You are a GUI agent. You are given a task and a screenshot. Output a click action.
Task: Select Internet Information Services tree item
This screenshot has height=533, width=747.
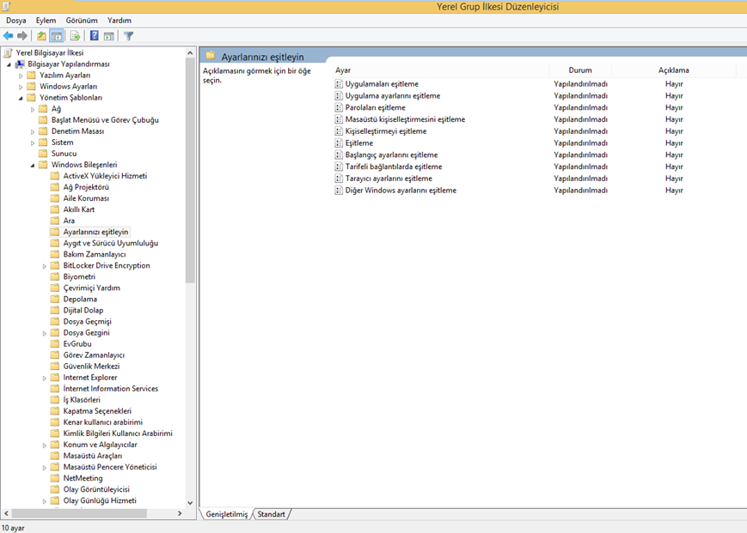point(111,389)
